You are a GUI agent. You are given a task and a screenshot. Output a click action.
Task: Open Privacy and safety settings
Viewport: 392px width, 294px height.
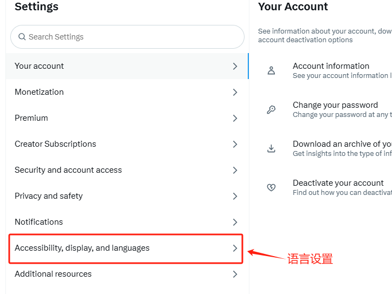pos(127,196)
